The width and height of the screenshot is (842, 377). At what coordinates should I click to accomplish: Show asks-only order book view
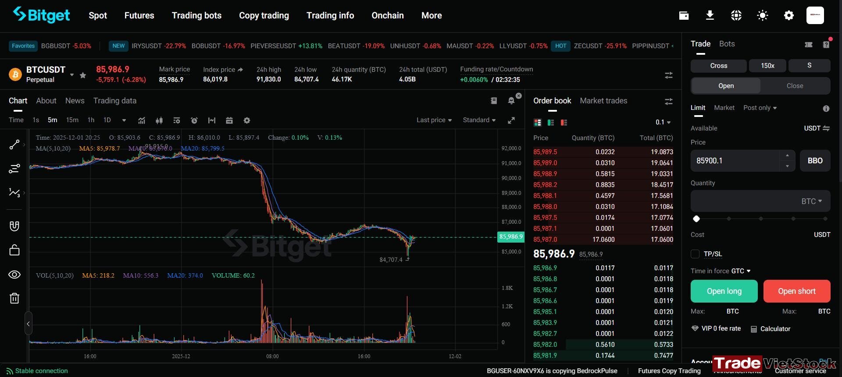(x=564, y=123)
